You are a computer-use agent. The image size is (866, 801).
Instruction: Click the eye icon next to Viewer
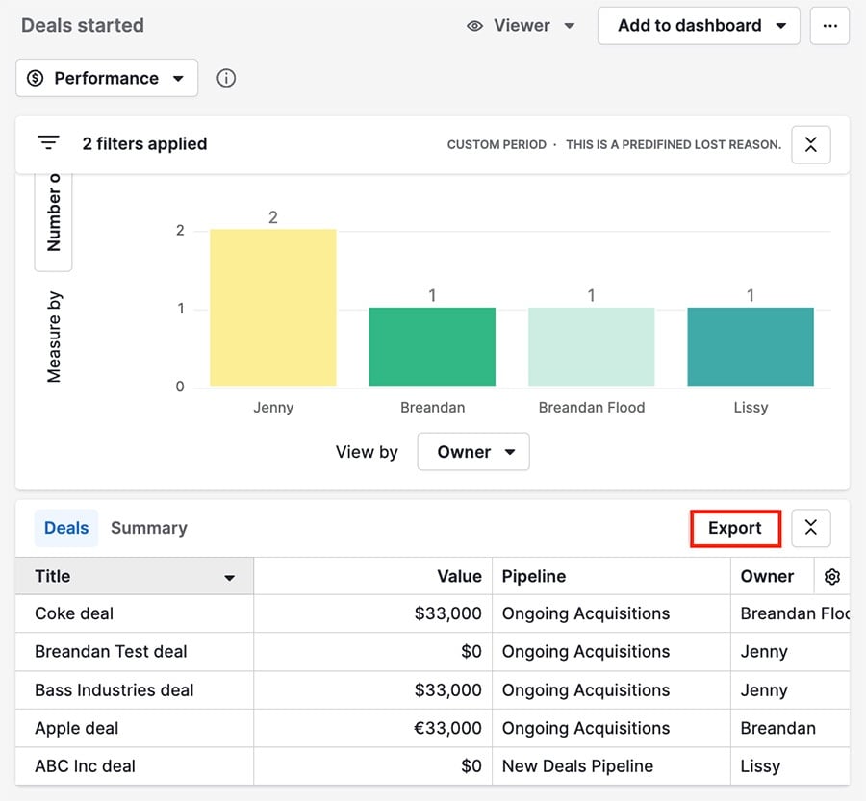click(475, 26)
